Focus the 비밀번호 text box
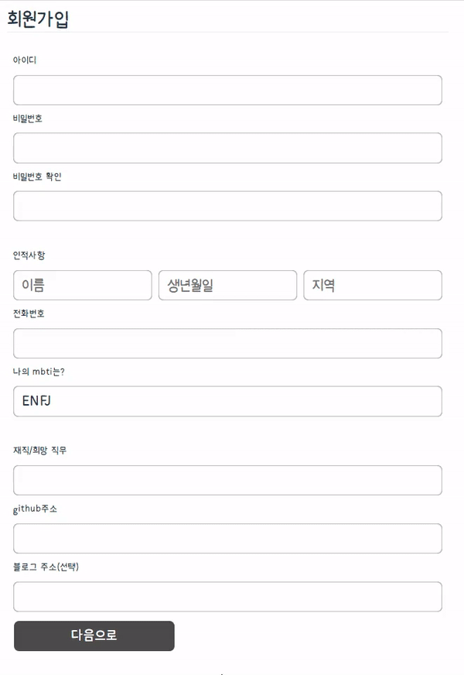Image resolution: width=464 pixels, height=675 pixels. tap(227, 148)
